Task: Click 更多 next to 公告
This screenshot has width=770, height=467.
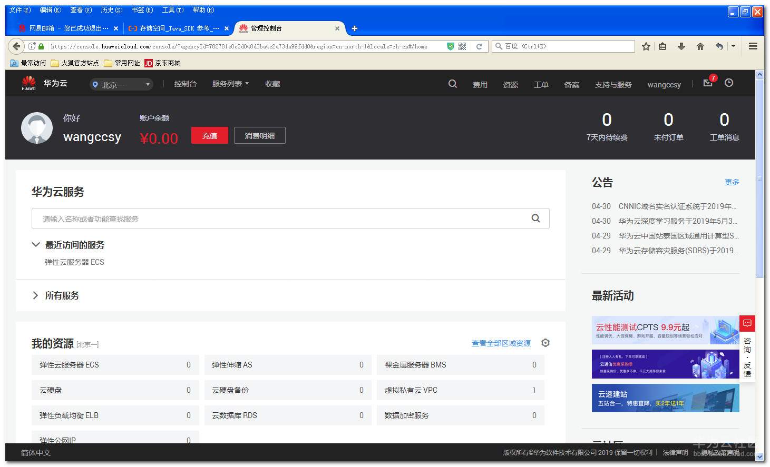Action: coord(732,182)
